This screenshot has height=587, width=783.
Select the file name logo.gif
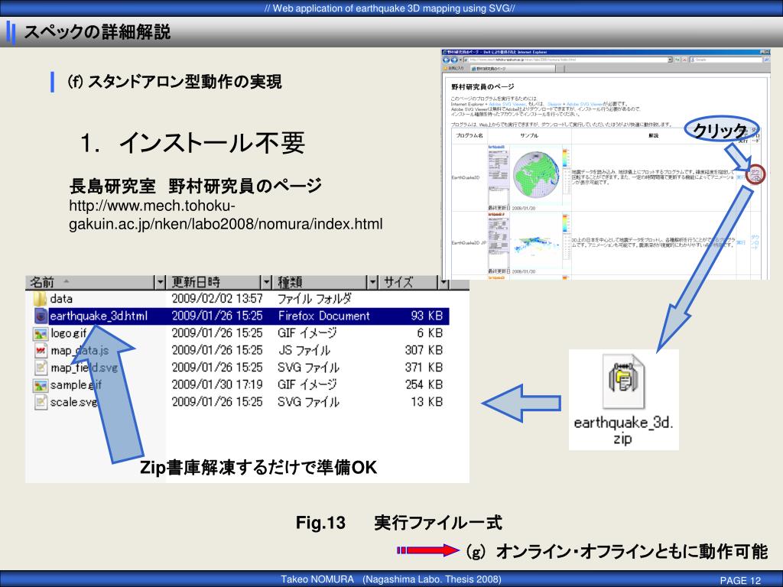point(68,333)
